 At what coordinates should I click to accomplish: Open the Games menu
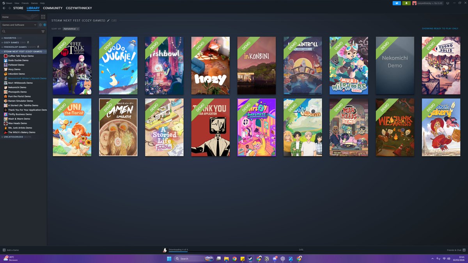[x=34, y=3]
